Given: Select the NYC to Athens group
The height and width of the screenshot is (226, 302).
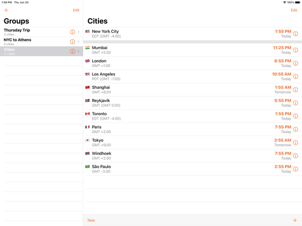Looking at the screenshot, I should [x=42, y=41].
